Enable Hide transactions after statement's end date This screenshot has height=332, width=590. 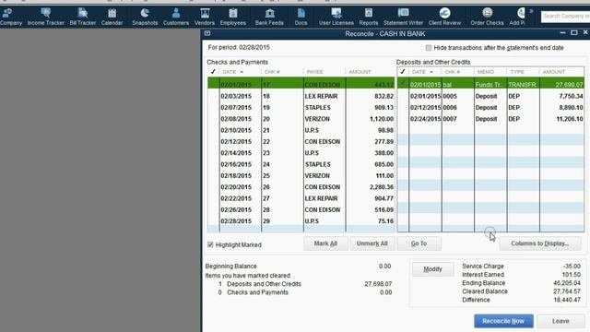[428, 48]
